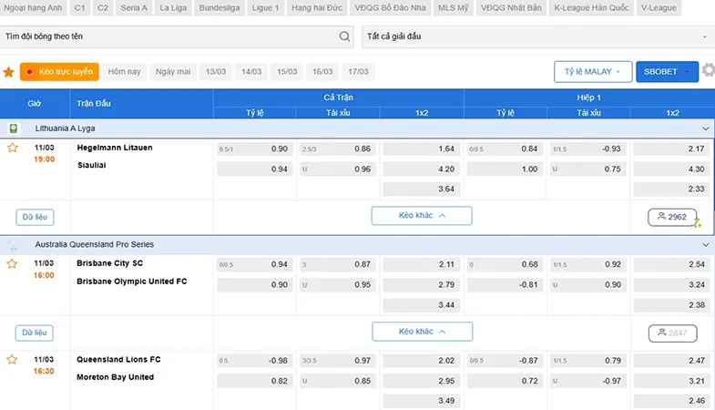Viewport: 715px width, 410px height.
Task: Select first-half 1x2 odds 2.17
Action: click(x=671, y=149)
